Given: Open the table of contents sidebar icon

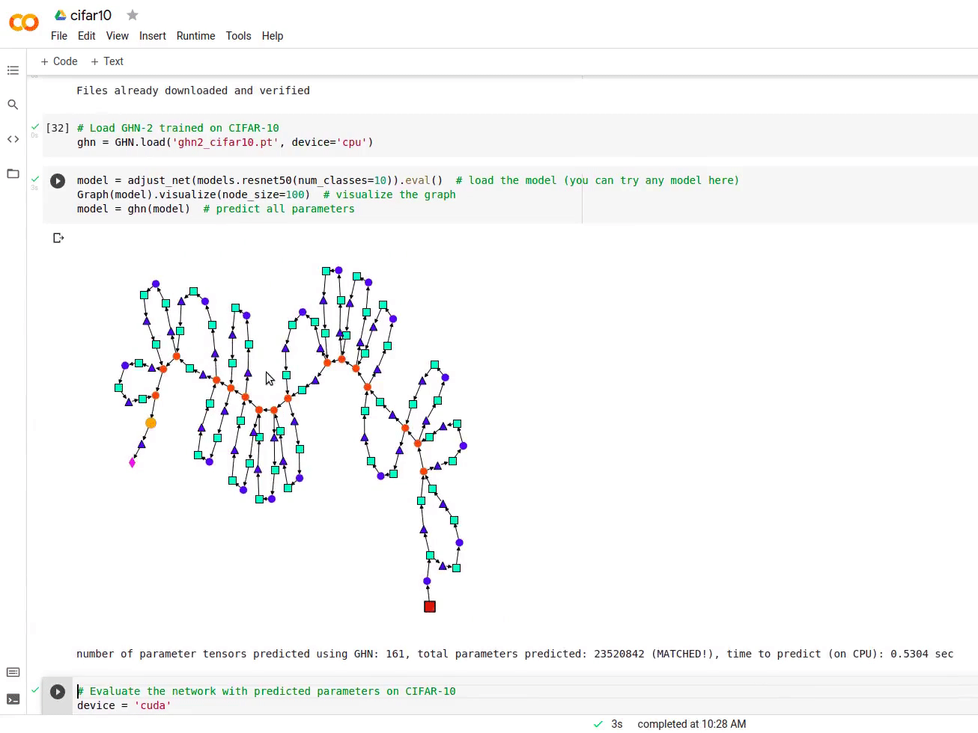Looking at the screenshot, I should (13, 70).
